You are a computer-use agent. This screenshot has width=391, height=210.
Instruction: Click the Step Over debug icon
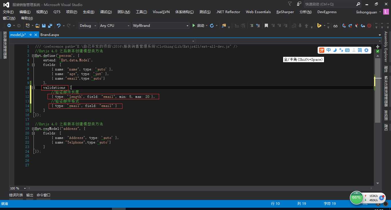pyautogui.click(x=350, y=26)
